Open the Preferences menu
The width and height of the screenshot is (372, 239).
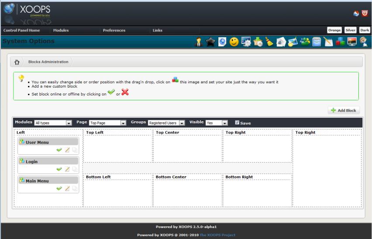coord(114,30)
